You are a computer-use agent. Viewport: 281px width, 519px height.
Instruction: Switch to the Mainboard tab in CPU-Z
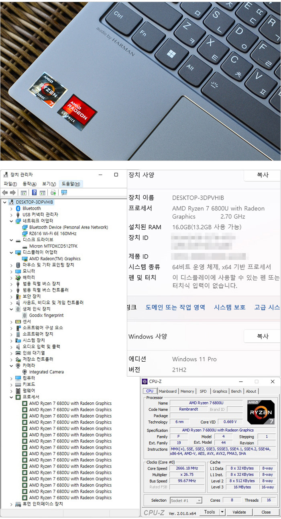click(x=167, y=391)
